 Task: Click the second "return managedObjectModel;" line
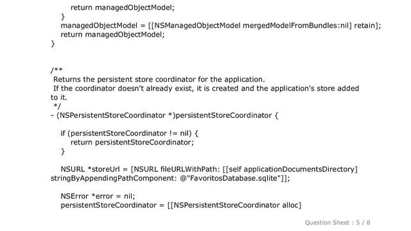pyautogui.click(x=112, y=35)
